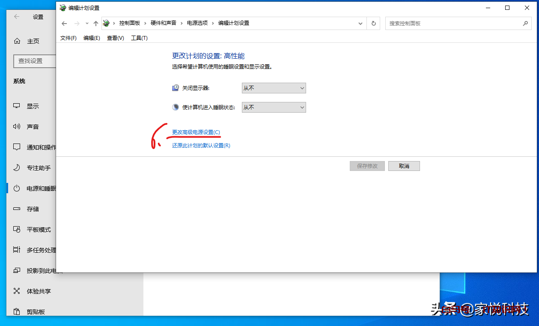Click the back arrow in Control Panel
This screenshot has width=539, height=326.
tap(64, 23)
